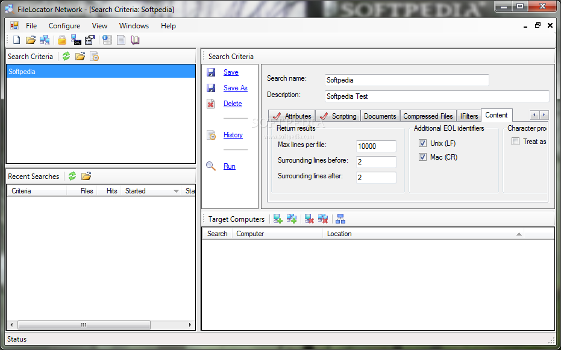Click the Search name input field
561x350 pixels.
coord(407,80)
